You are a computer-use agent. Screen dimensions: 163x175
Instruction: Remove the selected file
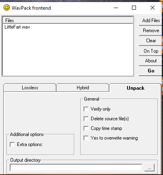(x=151, y=31)
